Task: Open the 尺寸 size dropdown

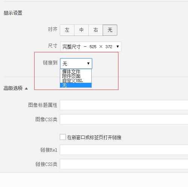Action: tap(91, 47)
